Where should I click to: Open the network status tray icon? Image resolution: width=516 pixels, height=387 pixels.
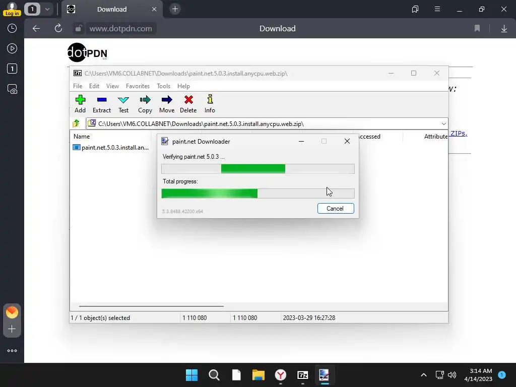[439, 375]
